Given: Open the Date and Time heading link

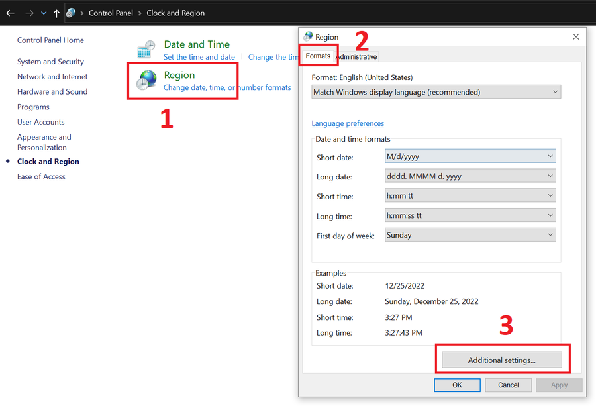Looking at the screenshot, I should pos(197,44).
